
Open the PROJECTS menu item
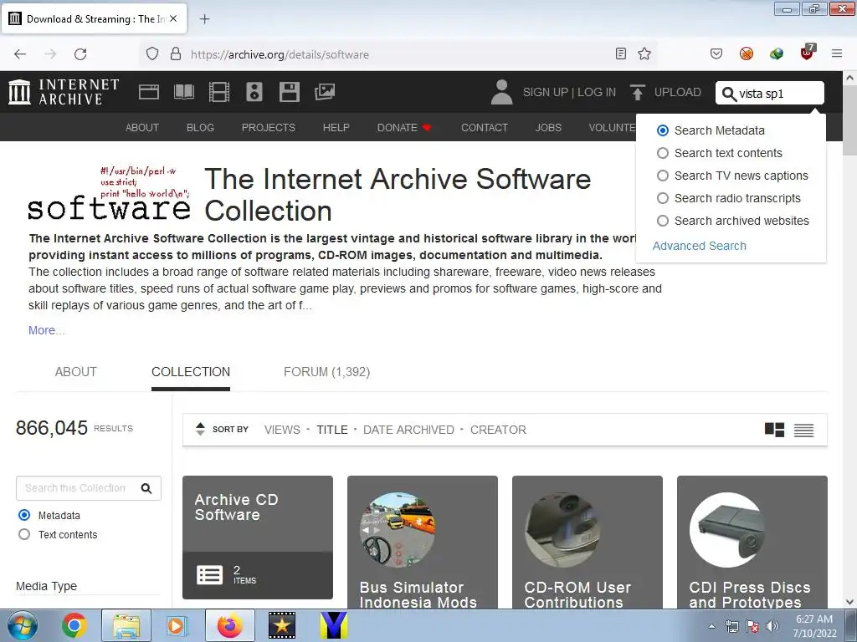(269, 127)
